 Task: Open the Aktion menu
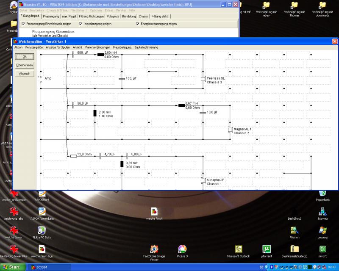pyautogui.click(x=18, y=47)
